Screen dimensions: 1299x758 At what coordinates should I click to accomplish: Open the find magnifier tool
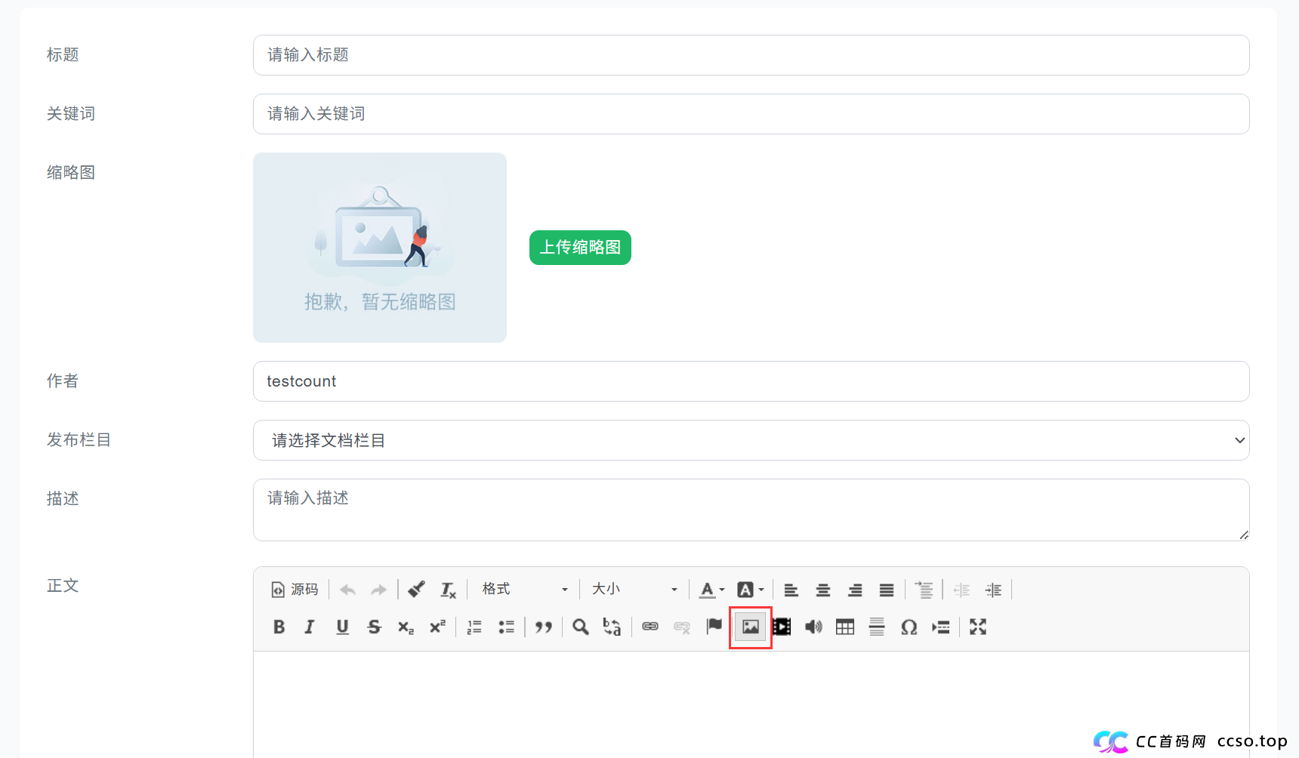click(x=580, y=627)
